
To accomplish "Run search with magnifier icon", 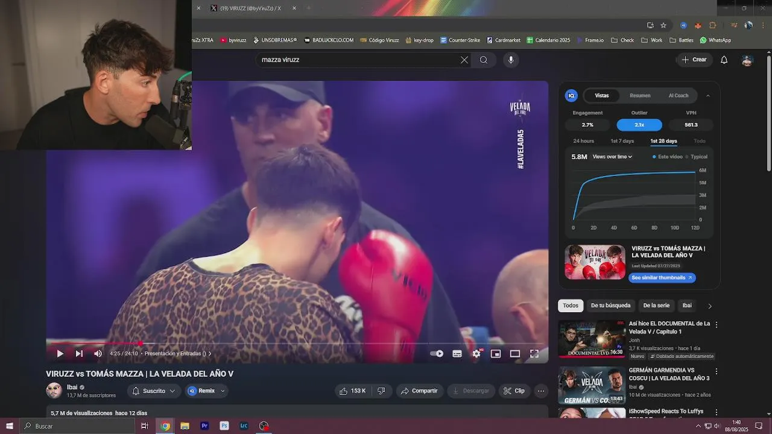I will (484, 60).
